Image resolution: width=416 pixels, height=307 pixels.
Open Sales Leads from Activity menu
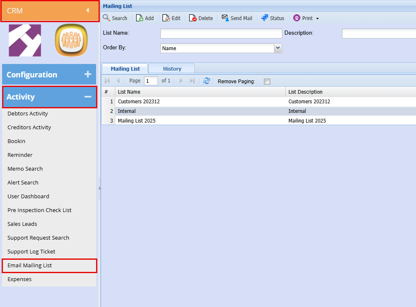pos(22,224)
